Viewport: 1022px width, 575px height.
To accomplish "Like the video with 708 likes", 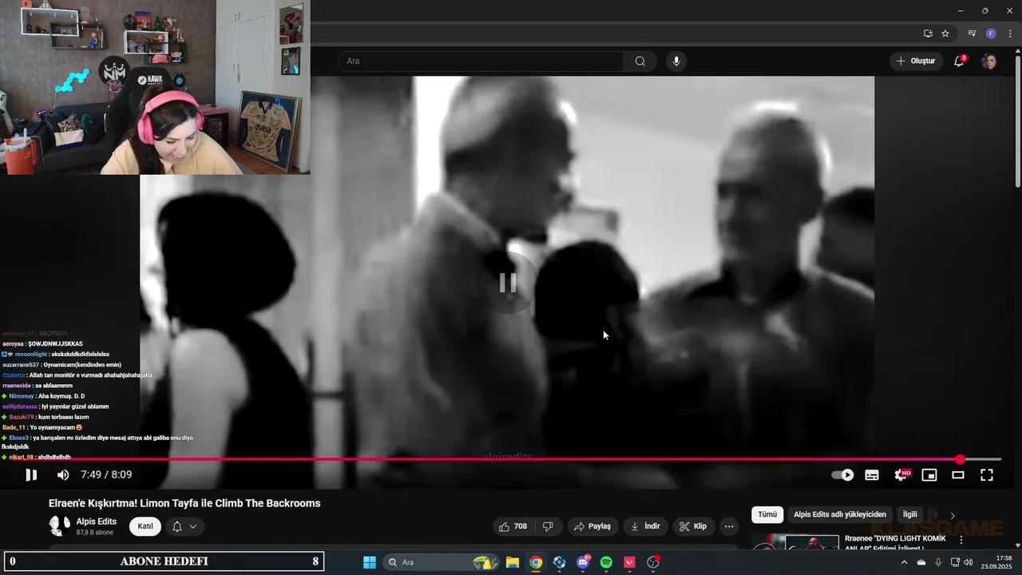I will pyautogui.click(x=513, y=526).
